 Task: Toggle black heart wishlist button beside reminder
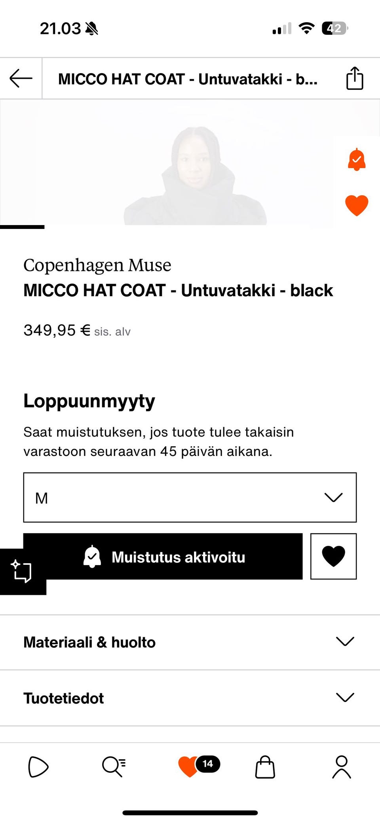coord(333,556)
